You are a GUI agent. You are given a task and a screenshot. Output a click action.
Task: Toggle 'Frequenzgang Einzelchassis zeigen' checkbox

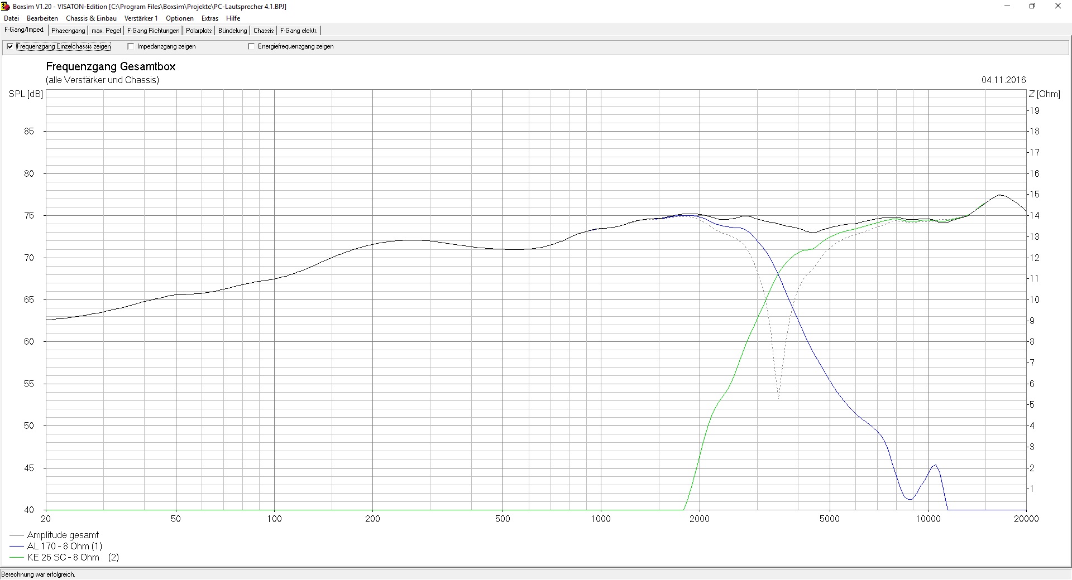pyautogui.click(x=10, y=47)
